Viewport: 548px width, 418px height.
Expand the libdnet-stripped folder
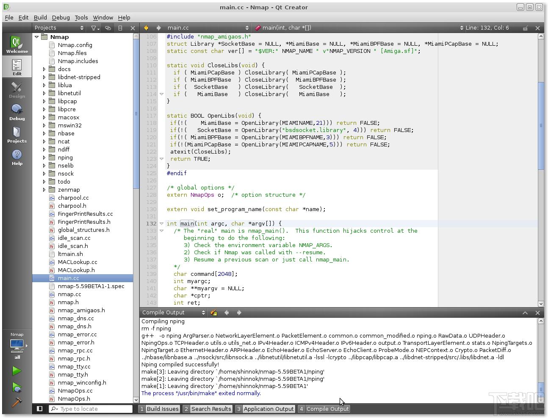(44, 77)
